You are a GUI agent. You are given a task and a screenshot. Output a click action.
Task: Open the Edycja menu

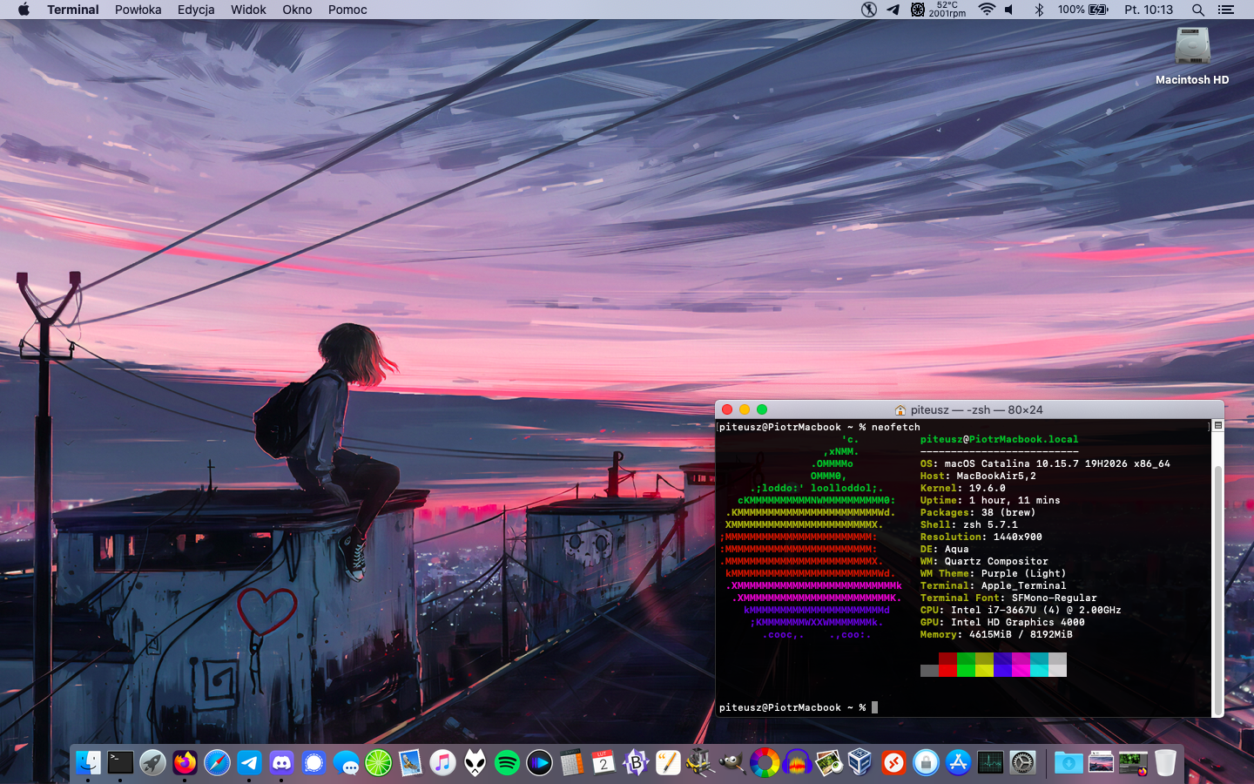(x=196, y=10)
